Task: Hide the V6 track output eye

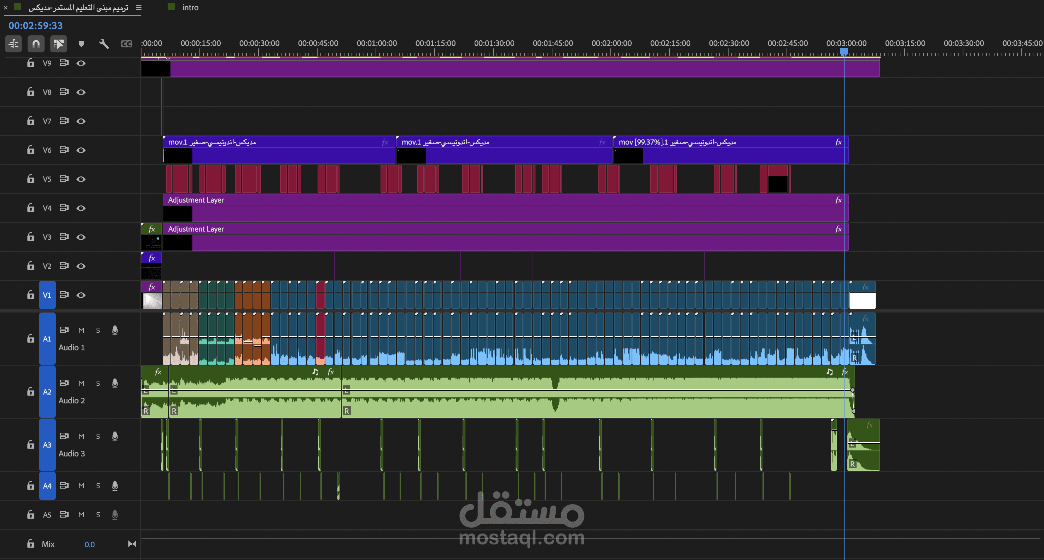Action: pos(81,150)
